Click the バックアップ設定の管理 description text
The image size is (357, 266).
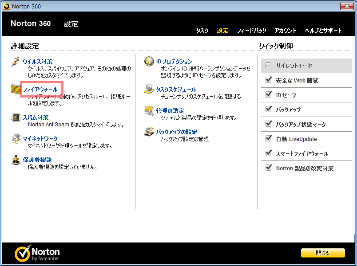(x=185, y=139)
